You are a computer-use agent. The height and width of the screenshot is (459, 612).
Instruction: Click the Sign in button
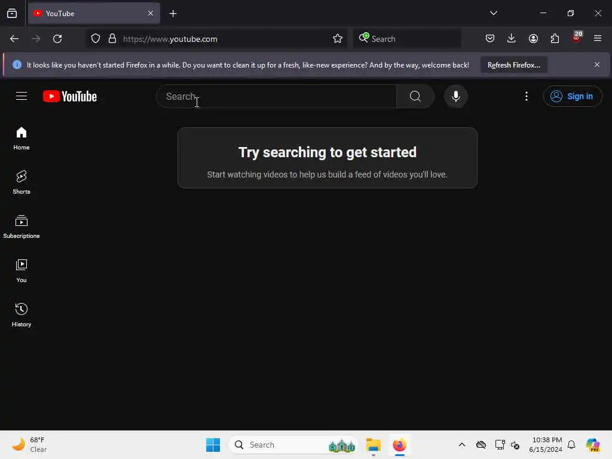tap(572, 96)
